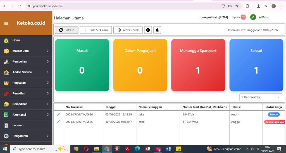Expand Pengaturan submenu chevron
Image resolution: width=286 pixels, height=153 pixels.
point(48,136)
